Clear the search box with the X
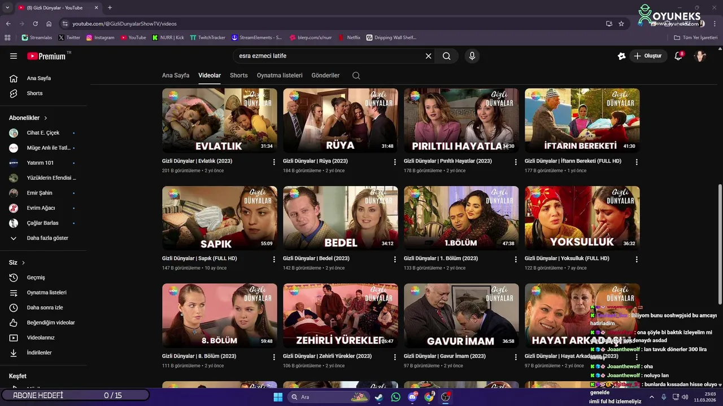Screen dimensions: 723x406 [x=428, y=56]
